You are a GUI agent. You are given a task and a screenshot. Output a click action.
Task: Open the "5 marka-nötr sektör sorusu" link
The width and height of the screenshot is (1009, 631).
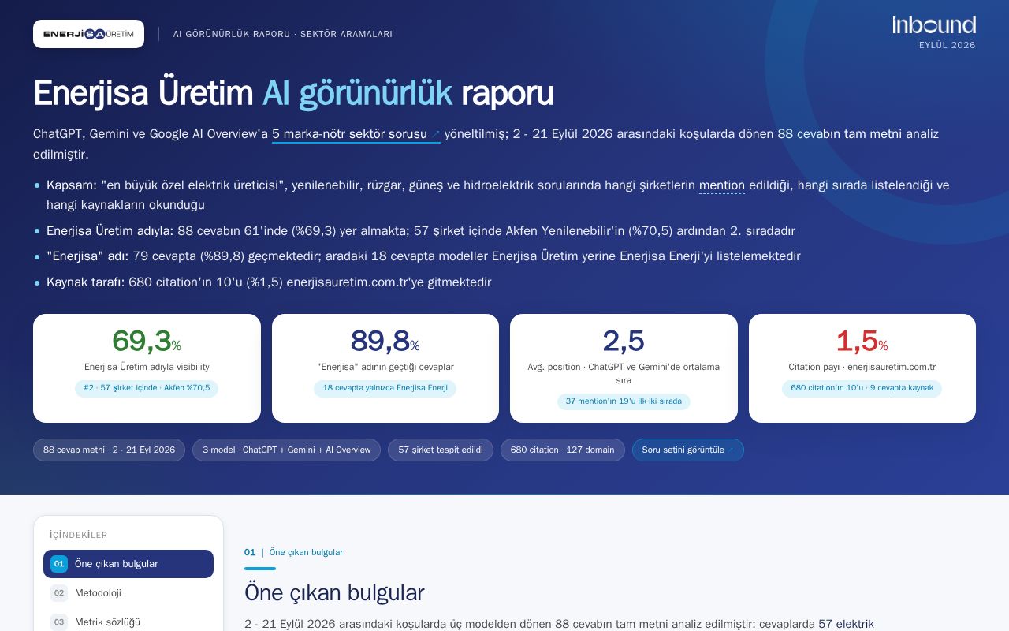pyautogui.click(x=356, y=134)
